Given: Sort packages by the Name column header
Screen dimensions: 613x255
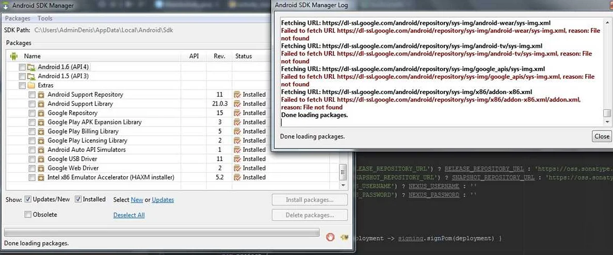Looking at the screenshot, I should coord(32,56).
